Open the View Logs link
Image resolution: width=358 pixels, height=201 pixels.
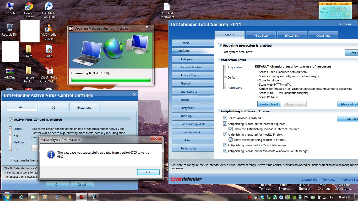point(329,180)
